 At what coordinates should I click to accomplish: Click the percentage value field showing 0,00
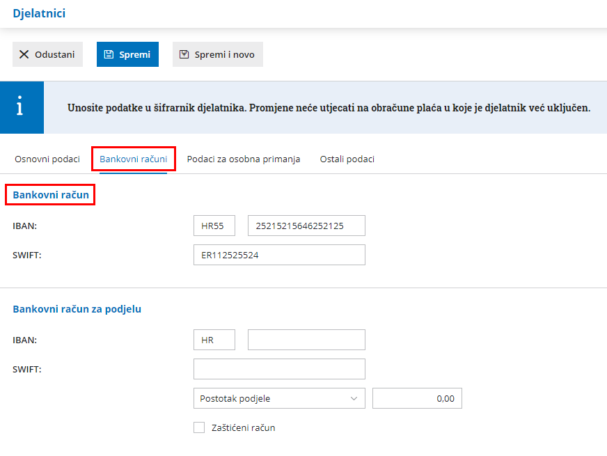[417, 398]
